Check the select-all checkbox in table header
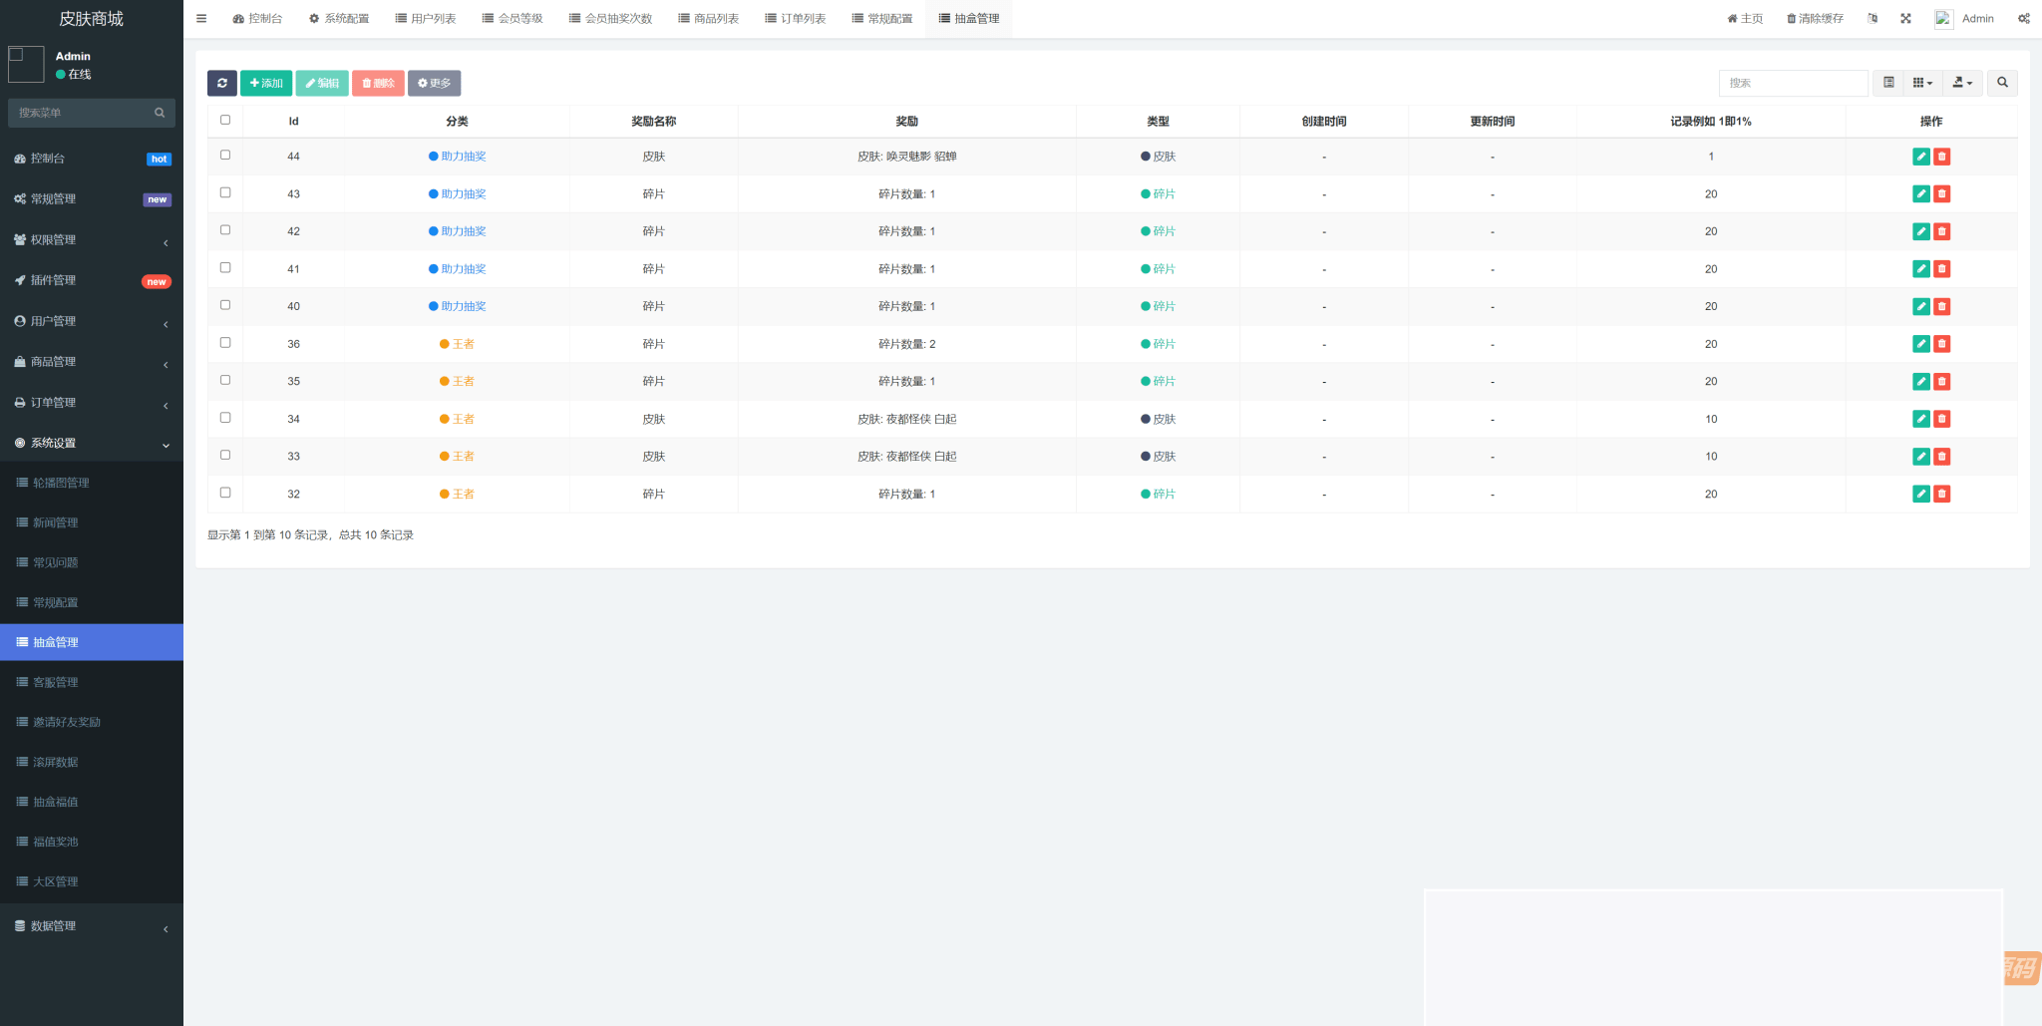The height and width of the screenshot is (1026, 2042). [x=225, y=120]
